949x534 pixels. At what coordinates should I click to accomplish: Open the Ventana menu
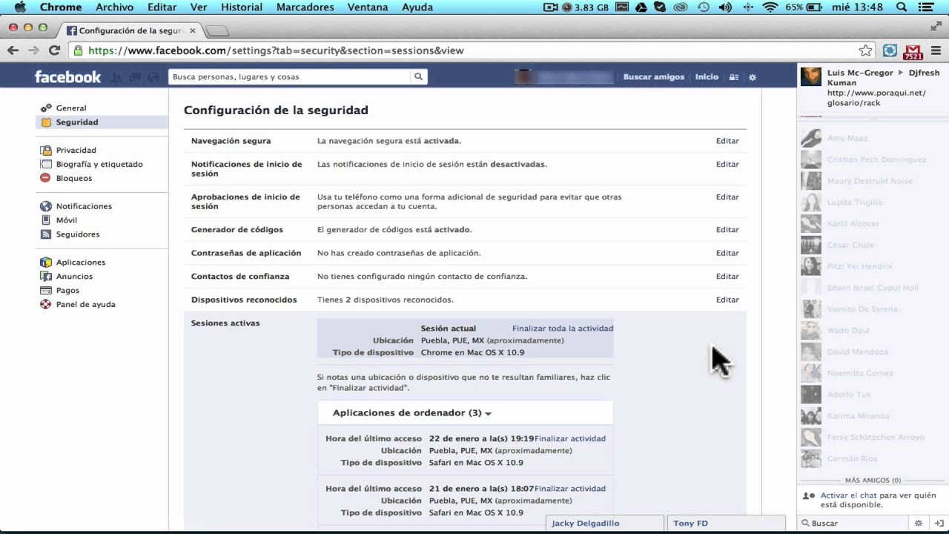(368, 7)
